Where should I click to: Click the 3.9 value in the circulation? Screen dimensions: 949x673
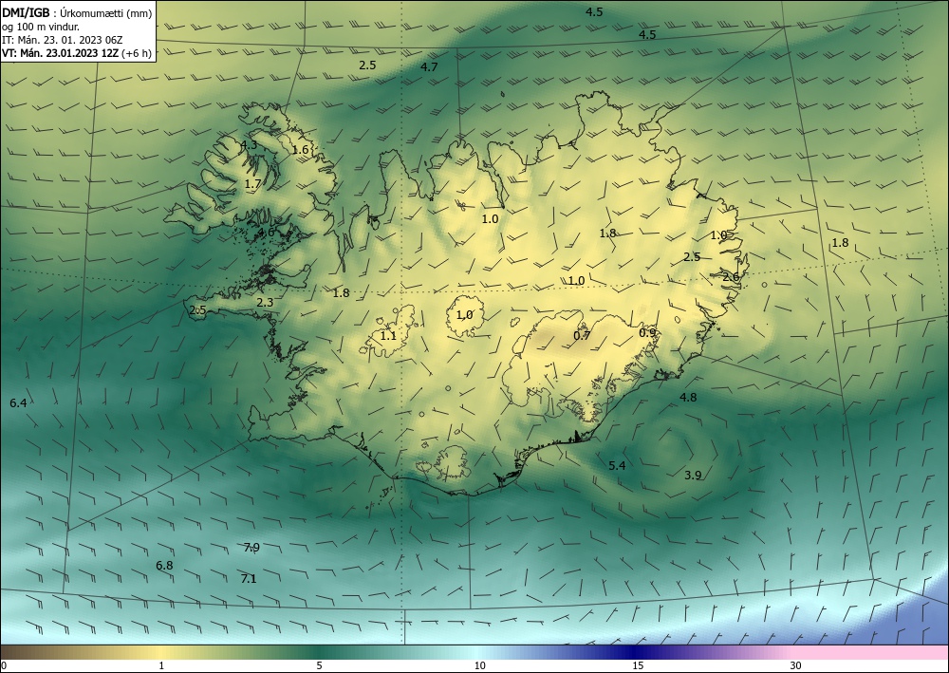click(x=693, y=476)
